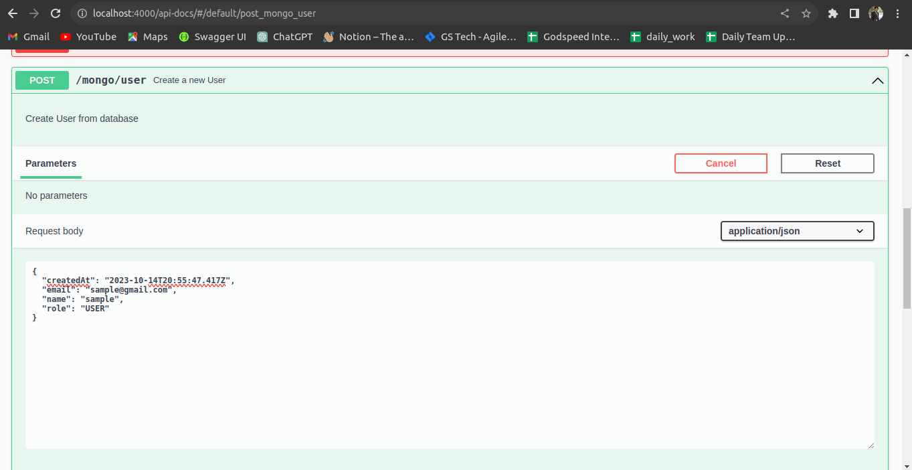
Task: Click the "name": "sample" line
Action: tap(82, 299)
